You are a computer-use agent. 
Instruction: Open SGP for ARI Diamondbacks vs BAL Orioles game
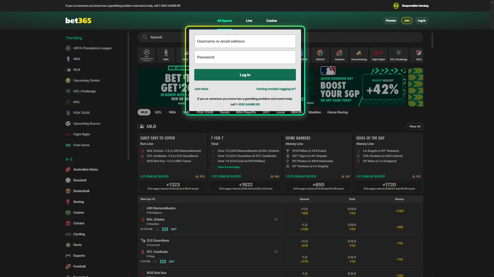[174, 229]
